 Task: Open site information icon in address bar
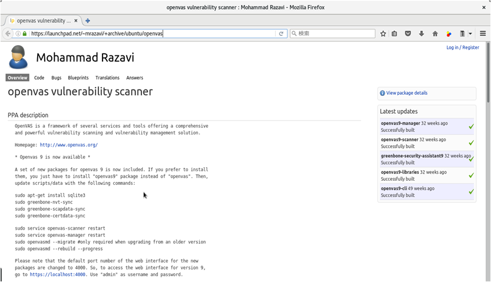pos(18,34)
